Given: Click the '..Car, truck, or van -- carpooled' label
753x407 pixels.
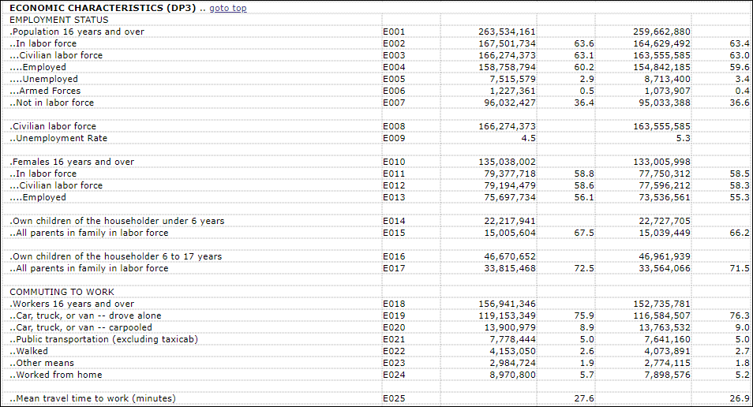Looking at the screenshot, I should click(x=81, y=327).
